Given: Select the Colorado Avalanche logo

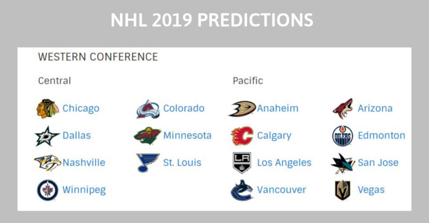Looking at the screenshot, I should 148,109.
